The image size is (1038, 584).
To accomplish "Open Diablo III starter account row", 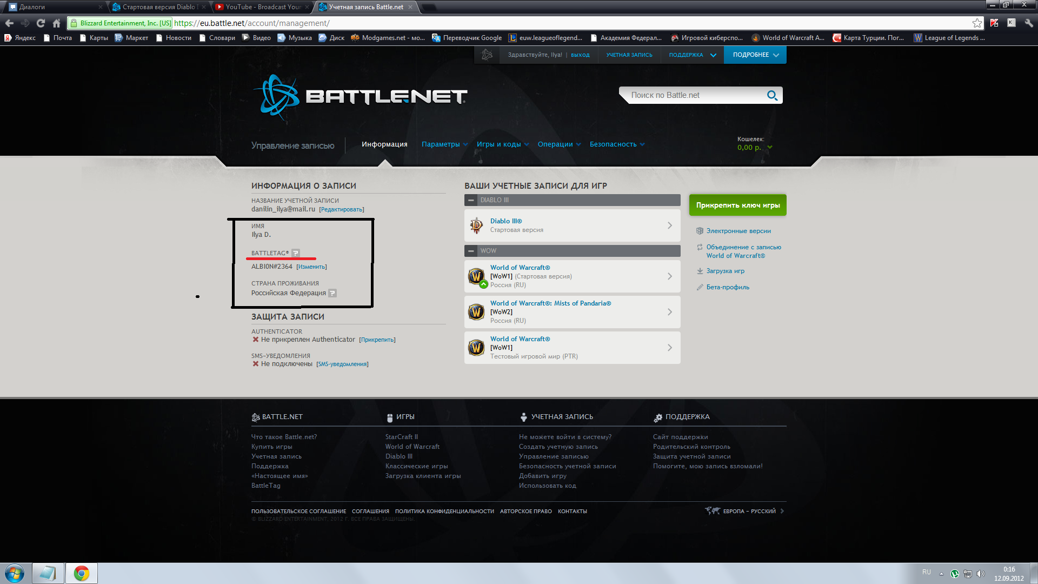I will 572,225.
